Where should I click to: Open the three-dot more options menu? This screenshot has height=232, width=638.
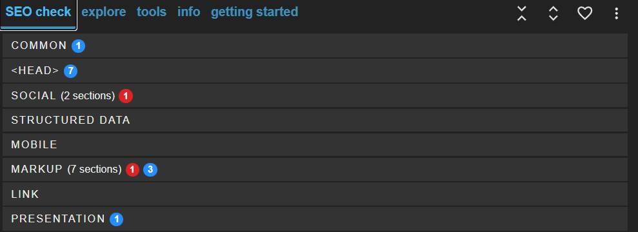(617, 14)
